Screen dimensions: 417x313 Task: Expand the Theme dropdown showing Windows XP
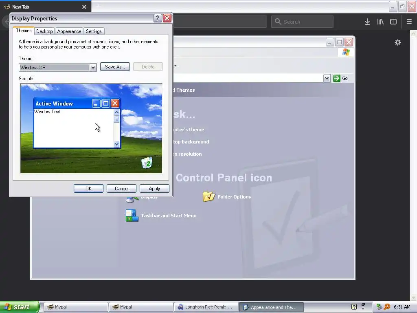[93, 68]
